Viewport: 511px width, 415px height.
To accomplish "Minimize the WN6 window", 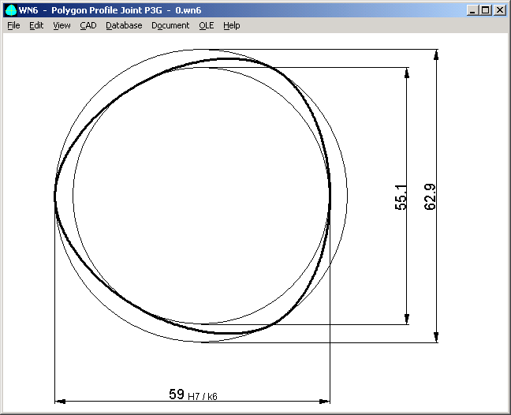I will tap(472, 10).
